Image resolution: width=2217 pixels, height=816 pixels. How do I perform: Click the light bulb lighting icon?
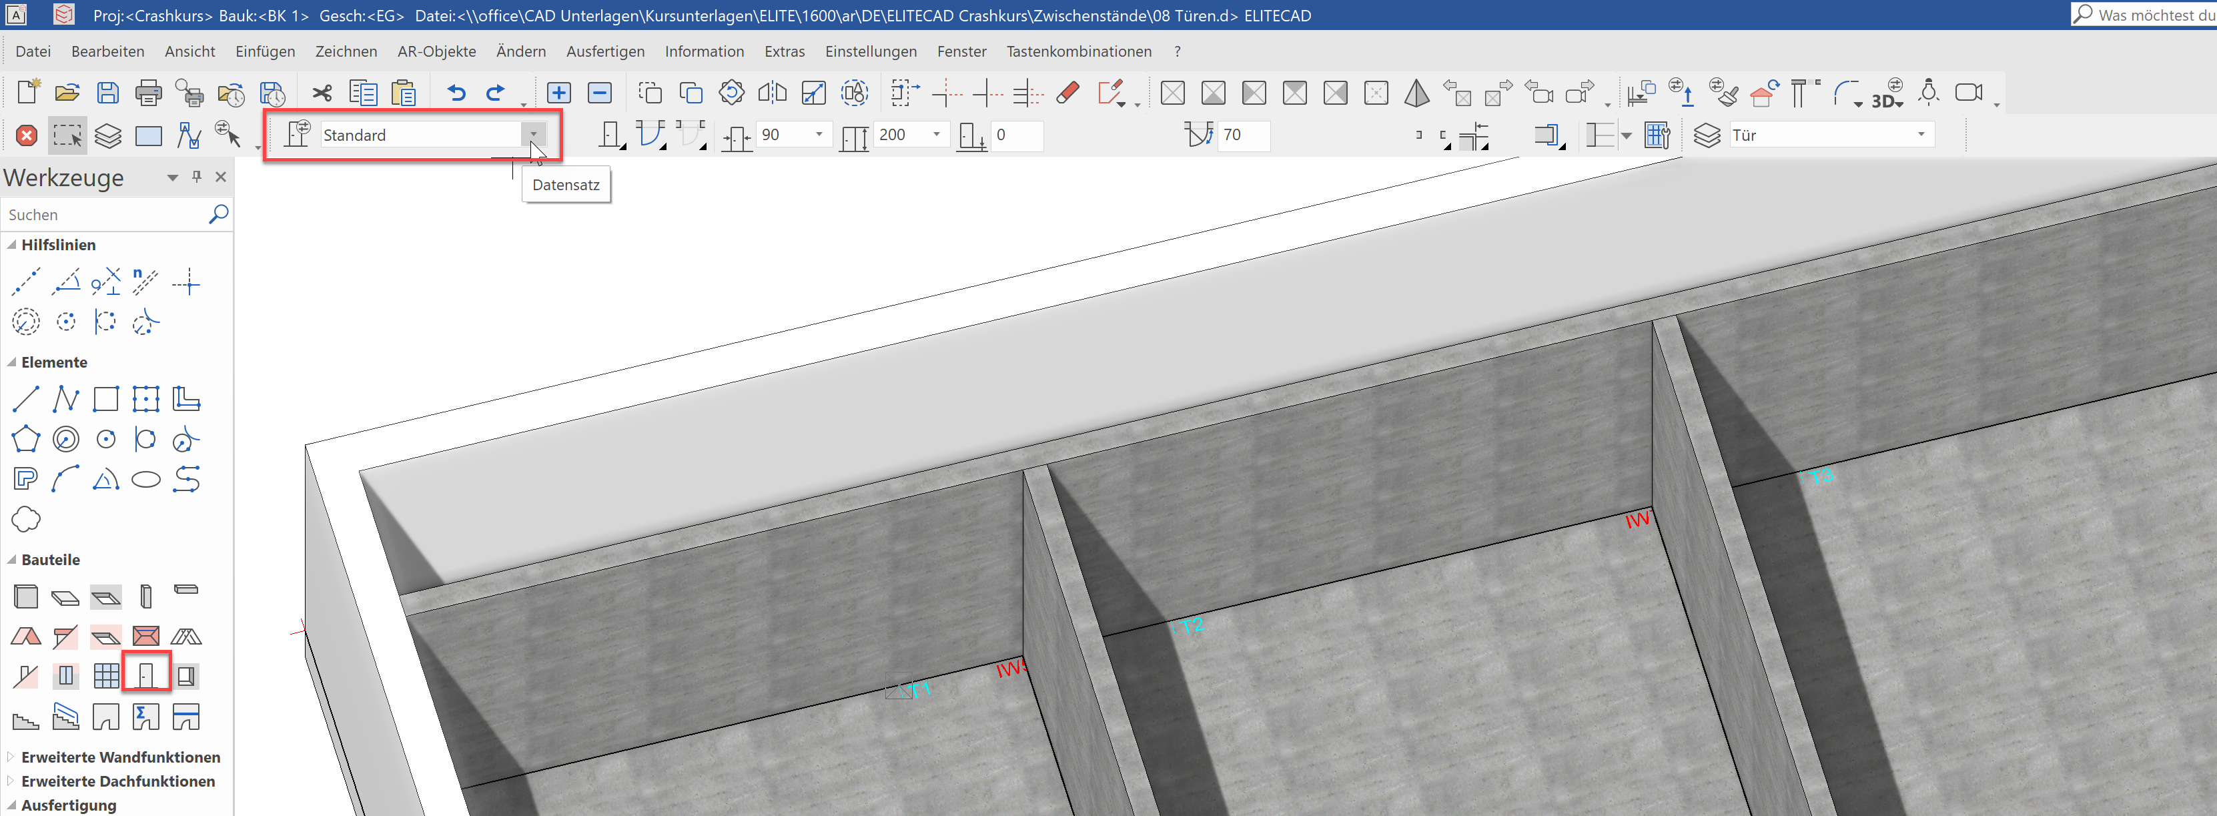1929,92
